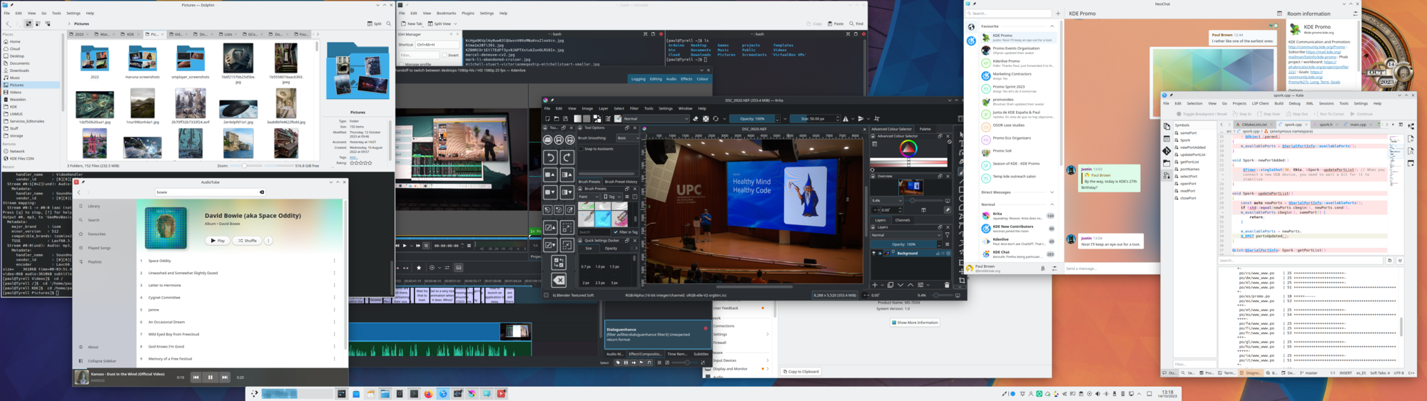The width and height of the screenshot is (1427, 401).
Task: Collapse the Favourite section in NeoChat
Action: [1052, 26]
